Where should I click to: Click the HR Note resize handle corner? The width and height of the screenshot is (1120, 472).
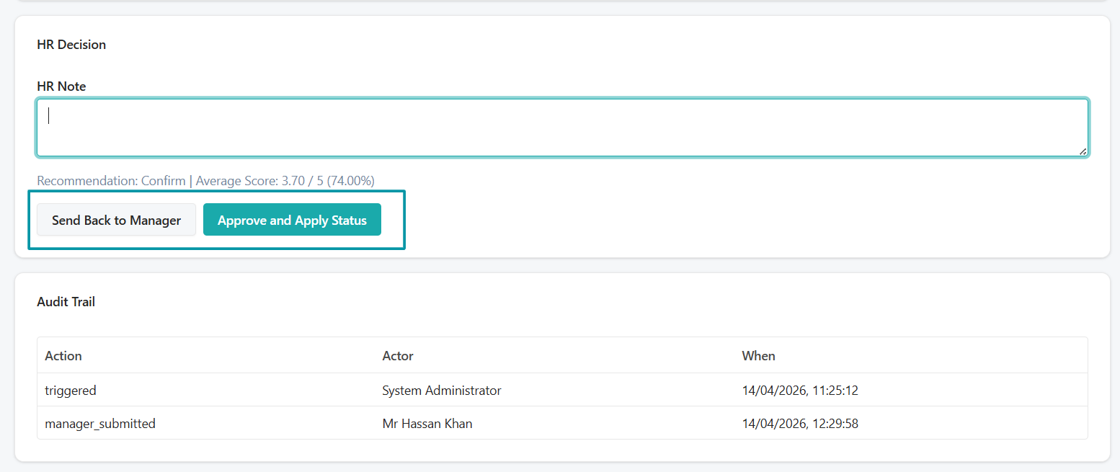pyautogui.click(x=1083, y=151)
